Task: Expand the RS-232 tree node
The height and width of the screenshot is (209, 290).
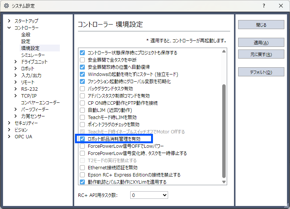Action: pos(16,89)
